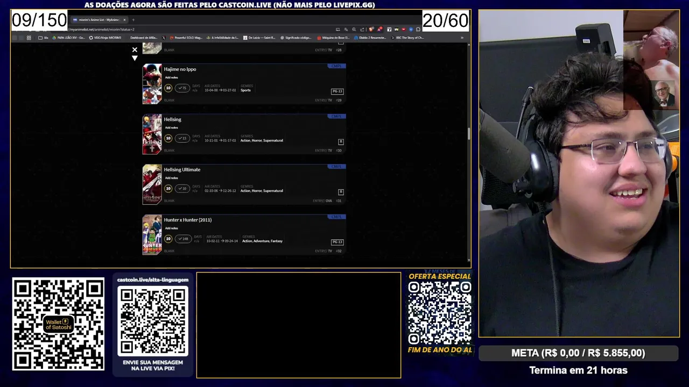The width and height of the screenshot is (689, 387).
Task: Edit the 10 episodes watched pill on Hellsing Ultimate
Action: [x=182, y=189]
